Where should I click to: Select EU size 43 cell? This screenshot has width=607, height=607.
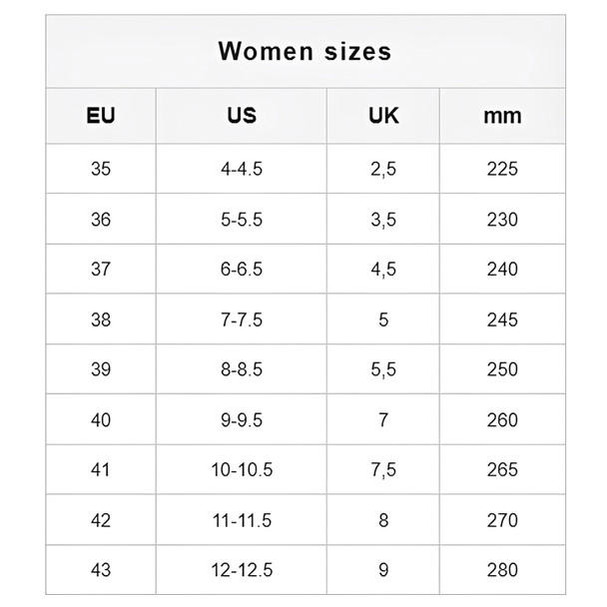[101, 570]
